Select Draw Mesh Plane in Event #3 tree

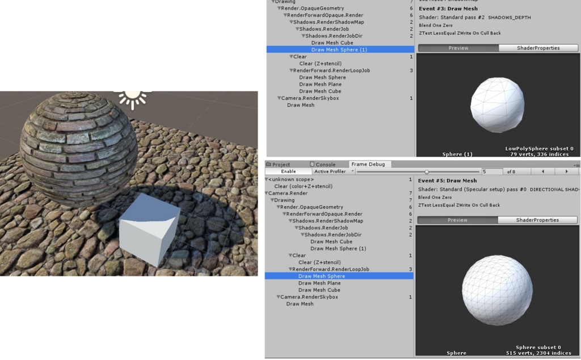coord(320,84)
